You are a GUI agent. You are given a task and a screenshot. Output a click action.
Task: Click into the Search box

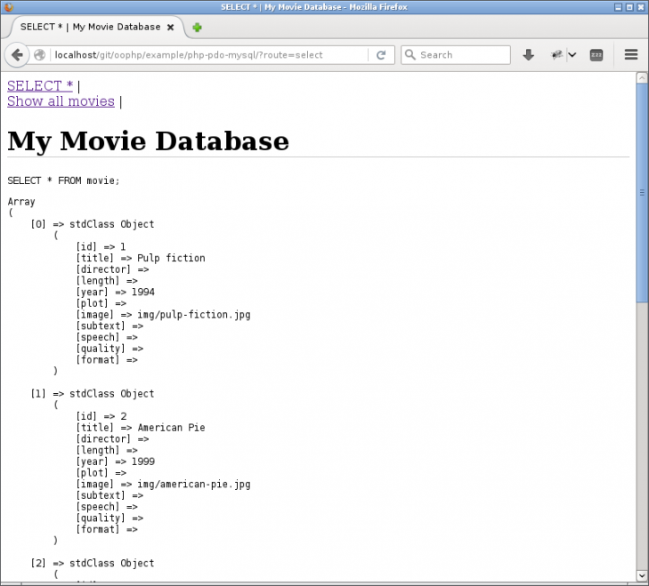point(455,54)
